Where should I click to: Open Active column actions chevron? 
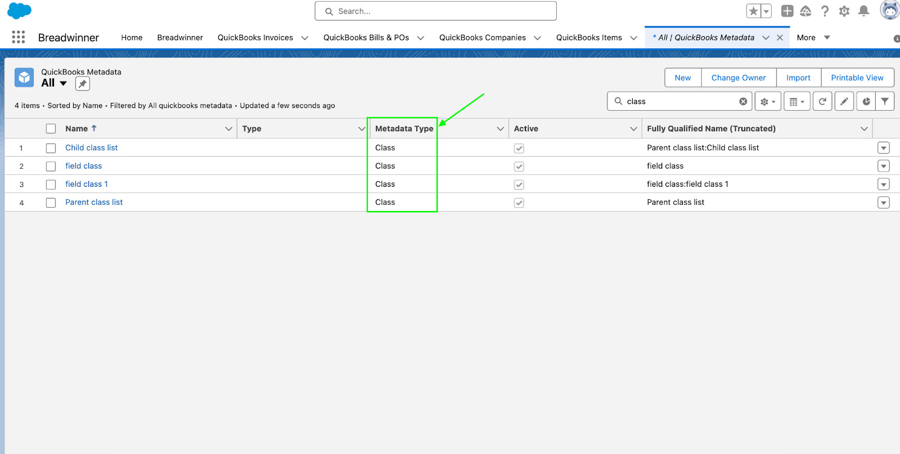click(x=633, y=129)
